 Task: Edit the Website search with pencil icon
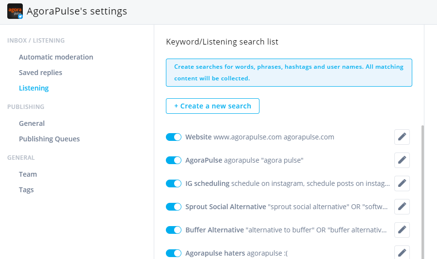[x=402, y=137]
